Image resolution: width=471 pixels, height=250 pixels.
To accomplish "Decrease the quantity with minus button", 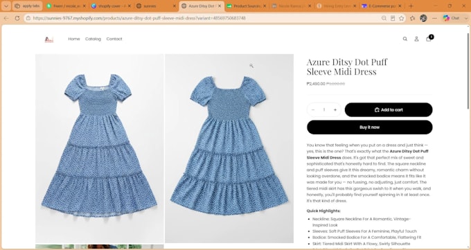I will coord(312,110).
